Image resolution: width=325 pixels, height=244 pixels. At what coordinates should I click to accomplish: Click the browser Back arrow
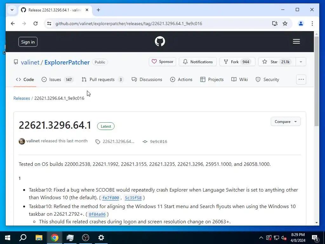pyautogui.click(x=13, y=24)
